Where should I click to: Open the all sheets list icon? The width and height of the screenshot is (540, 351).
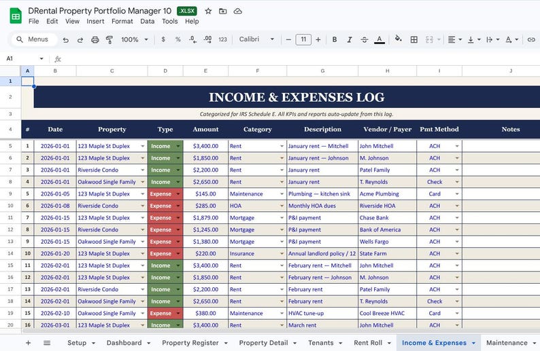tap(47, 343)
